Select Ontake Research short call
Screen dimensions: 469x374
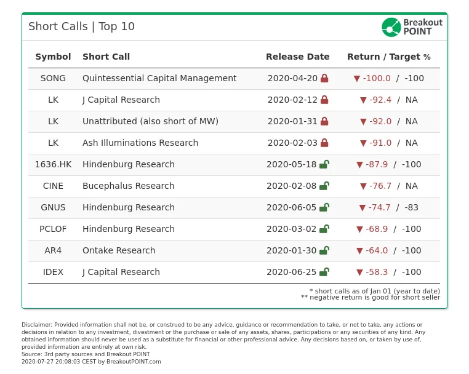point(119,250)
